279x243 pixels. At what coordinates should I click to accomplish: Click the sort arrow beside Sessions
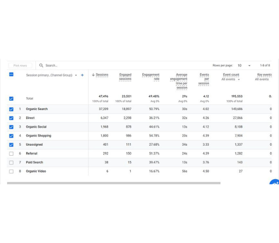pos(93,75)
